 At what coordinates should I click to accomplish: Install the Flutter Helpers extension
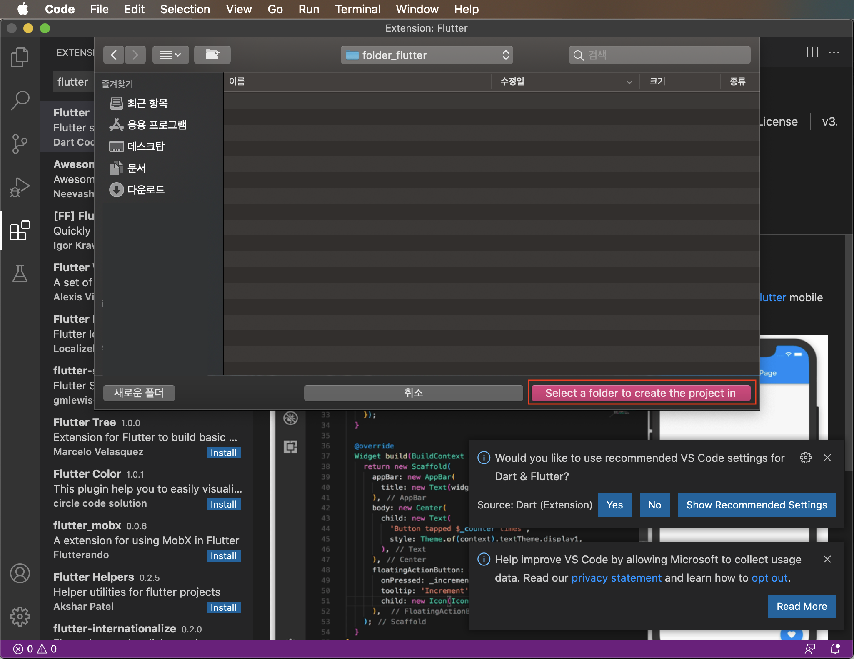coord(223,607)
